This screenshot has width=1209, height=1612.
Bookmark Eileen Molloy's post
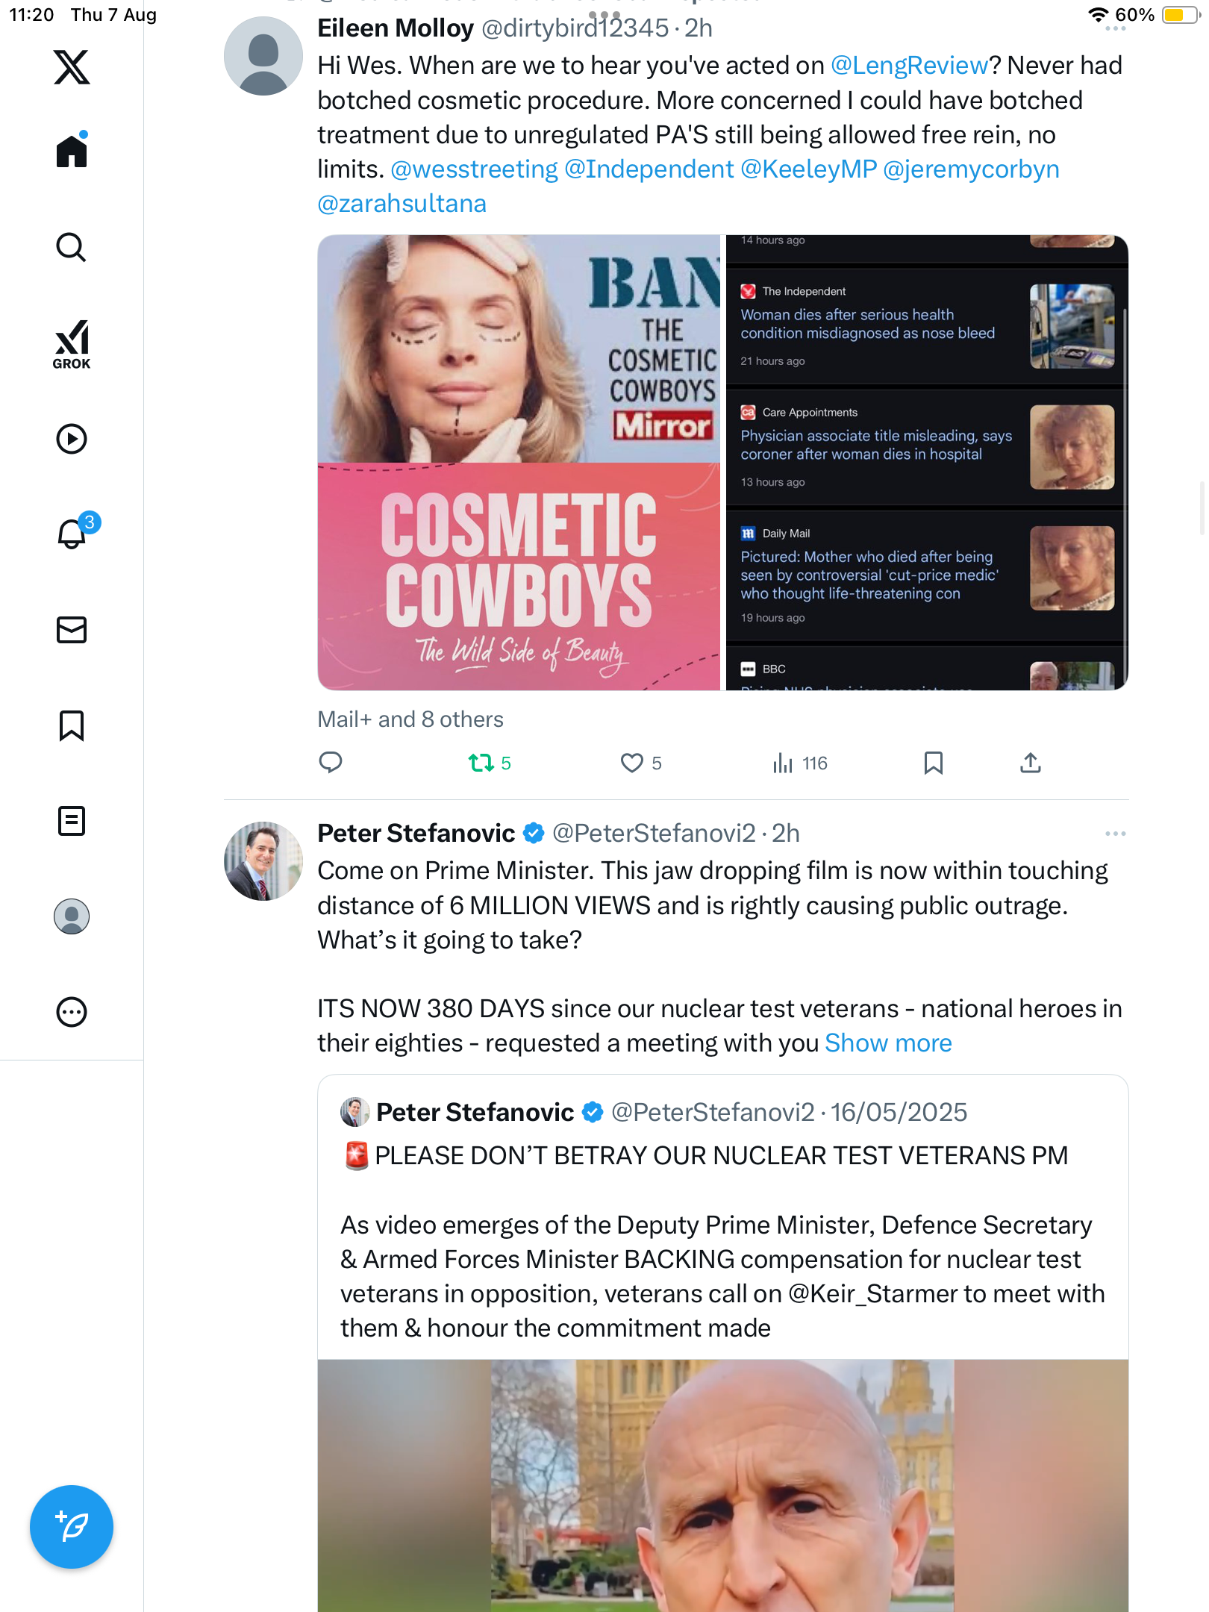pyautogui.click(x=933, y=762)
